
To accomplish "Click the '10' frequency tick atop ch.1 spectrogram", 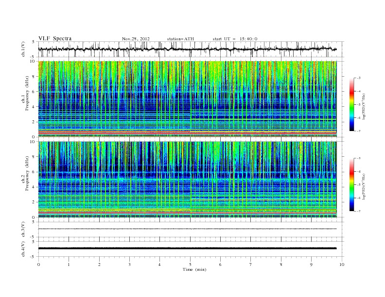I will point(33,61).
